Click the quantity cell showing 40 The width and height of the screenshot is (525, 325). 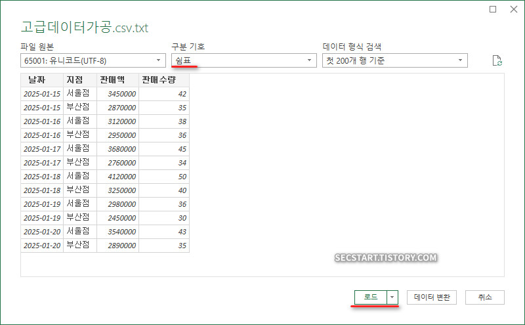click(164, 190)
